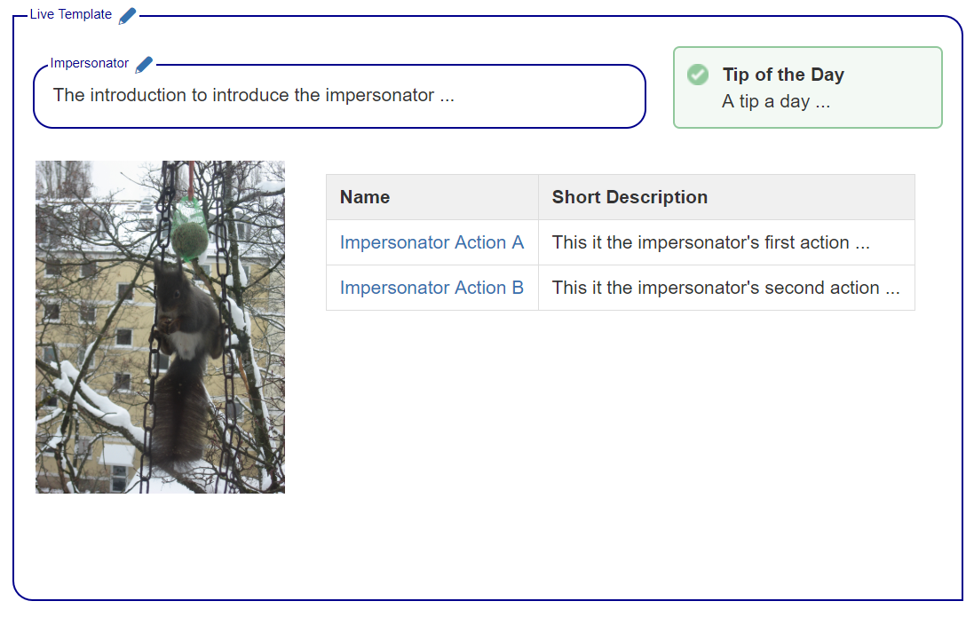Click the Impersonator legend label
Image resolution: width=974 pixels, height=617 pixels.
click(90, 64)
